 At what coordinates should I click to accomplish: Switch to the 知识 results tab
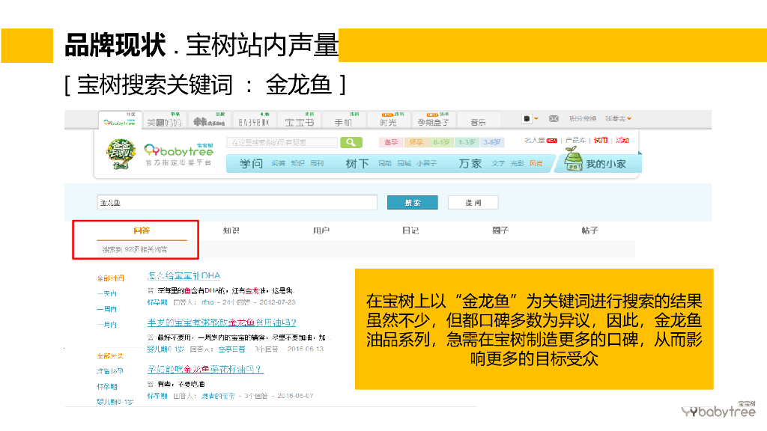pos(231,230)
